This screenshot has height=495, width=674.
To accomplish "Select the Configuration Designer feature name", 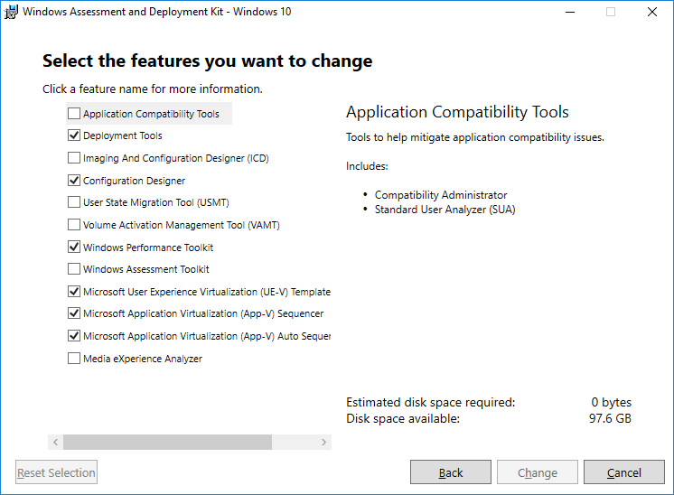I will [134, 181].
